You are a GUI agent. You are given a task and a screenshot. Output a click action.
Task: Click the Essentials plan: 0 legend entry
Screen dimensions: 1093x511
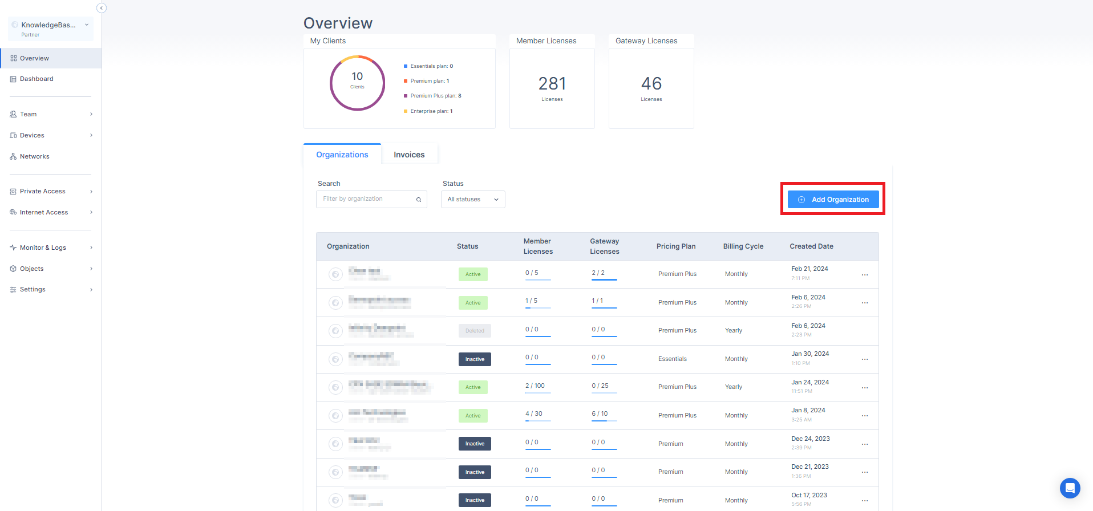point(428,66)
